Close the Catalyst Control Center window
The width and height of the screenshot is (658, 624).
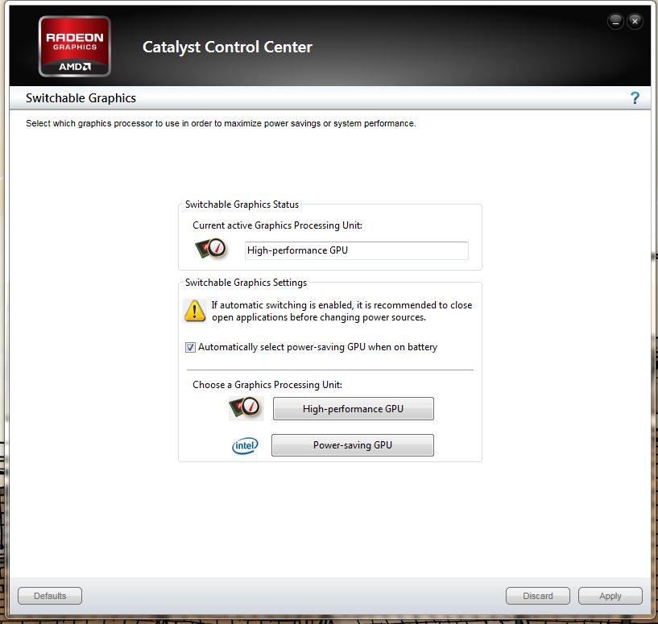(x=635, y=22)
